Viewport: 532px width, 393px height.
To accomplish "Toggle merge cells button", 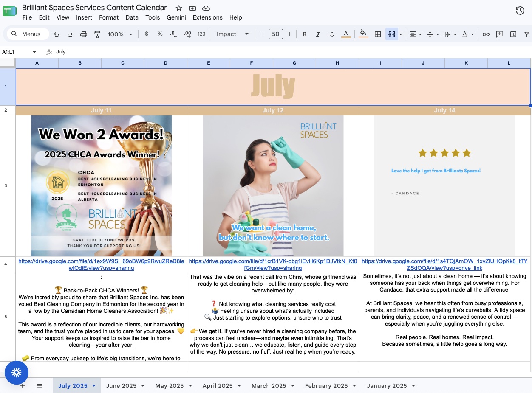I will pos(392,34).
